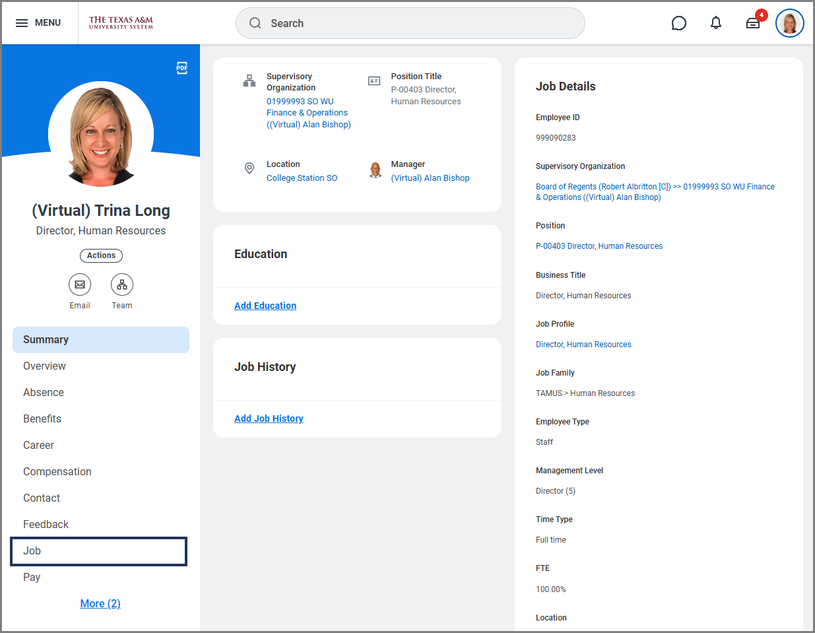Open the Job Profile Director, Human Resources link
Viewport: 815px width, 633px height.
coord(583,345)
